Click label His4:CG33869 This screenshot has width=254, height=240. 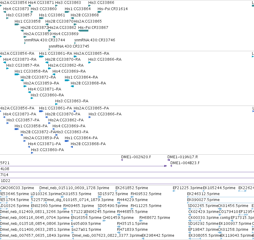pos(65,34)
